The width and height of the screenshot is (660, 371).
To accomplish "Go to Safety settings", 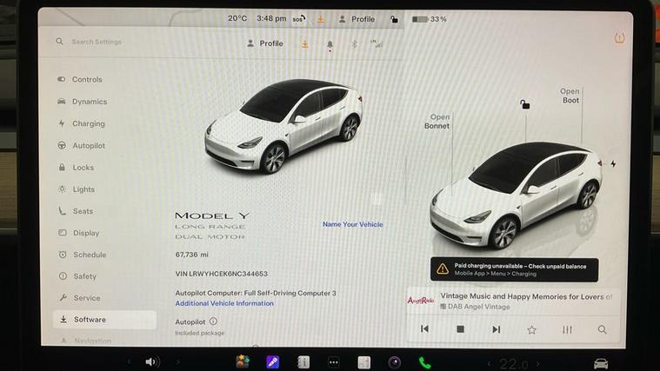I will [x=77, y=276].
